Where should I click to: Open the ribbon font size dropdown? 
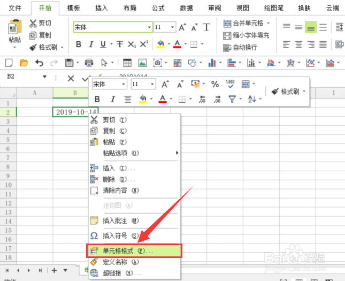tap(172, 27)
